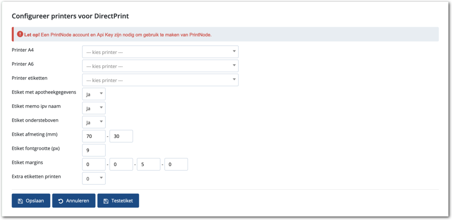The height and width of the screenshot is (220, 452).
Task: Focus the Etiket fontgrootte field
Action: (x=94, y=150)
